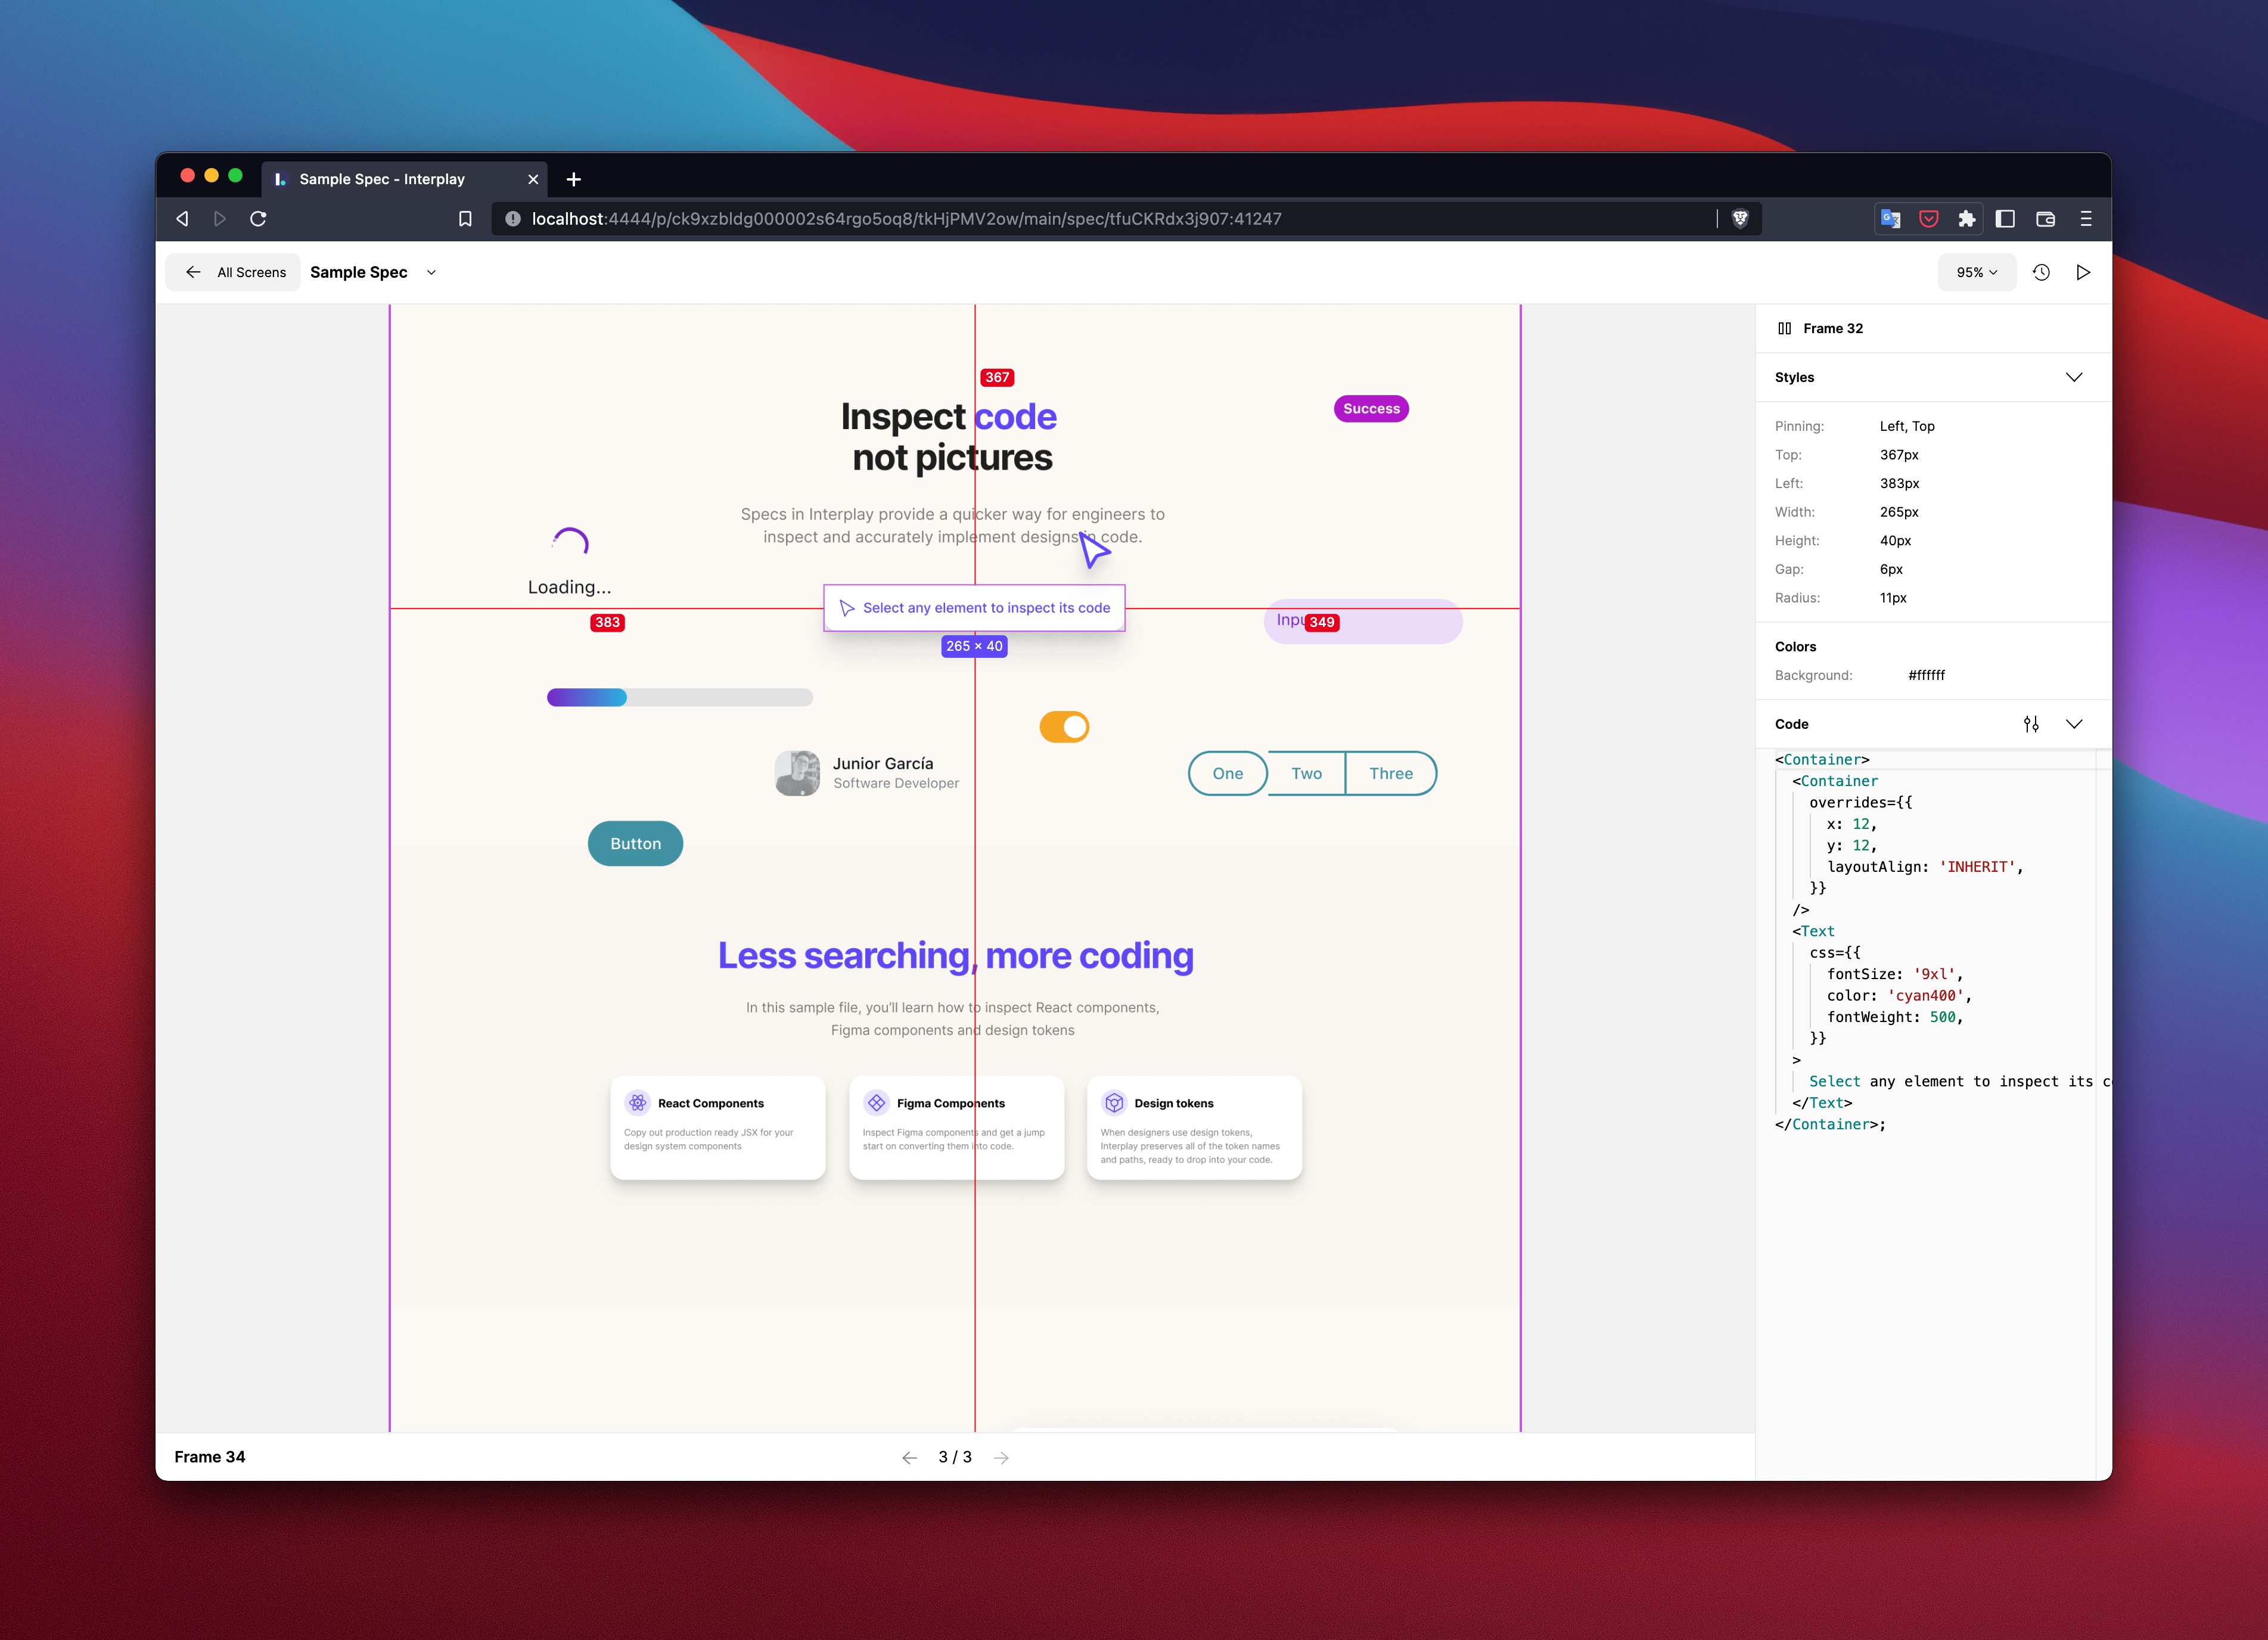The image size is (2268, 1640).
Task: Click the Design tokens card title
Action: [x=1173, y=1104]
